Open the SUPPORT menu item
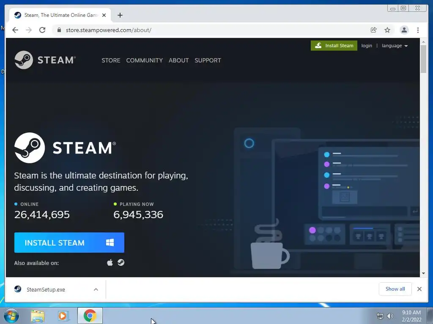The image size is (433, 324). click(208, 60)
